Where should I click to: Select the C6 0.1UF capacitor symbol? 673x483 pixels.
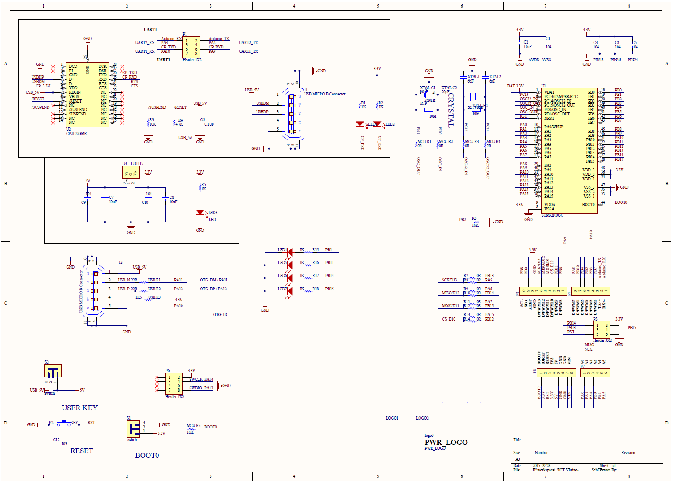(200, 124)
